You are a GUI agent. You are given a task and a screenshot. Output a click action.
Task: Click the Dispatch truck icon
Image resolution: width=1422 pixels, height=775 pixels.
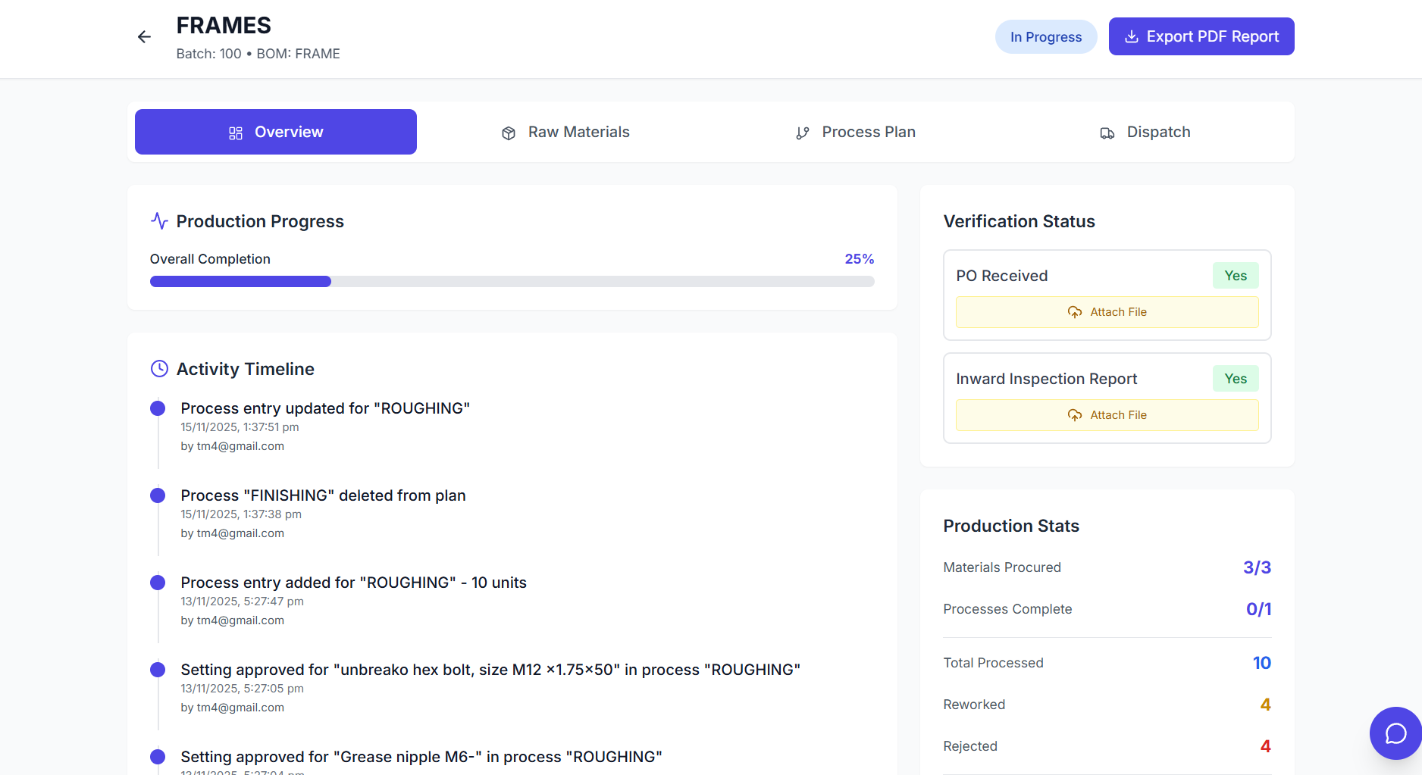pos(1107,133)
